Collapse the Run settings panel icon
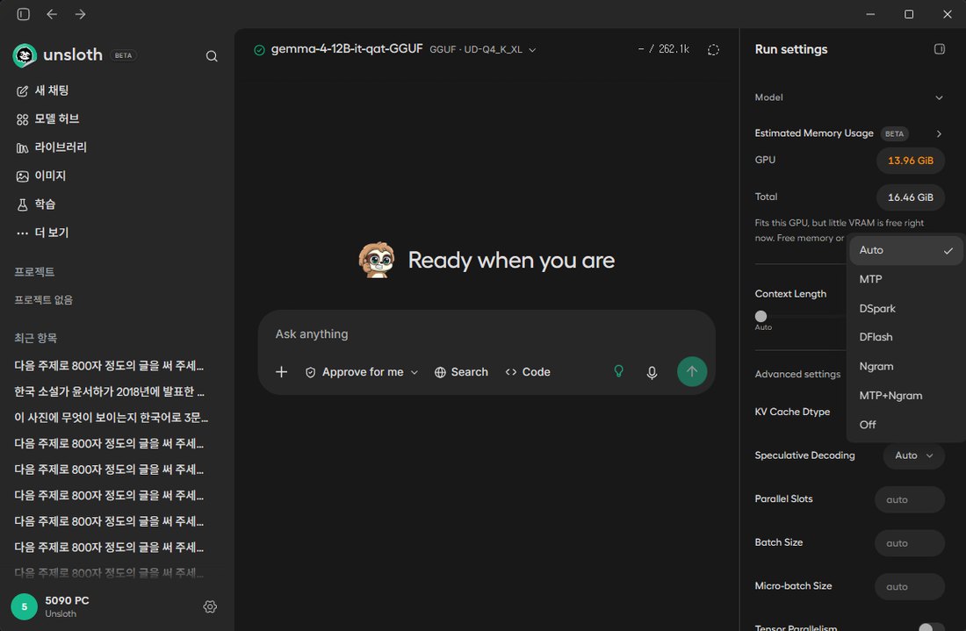The image size is (966, 631). pyautogui.click(x=940, y=49)
